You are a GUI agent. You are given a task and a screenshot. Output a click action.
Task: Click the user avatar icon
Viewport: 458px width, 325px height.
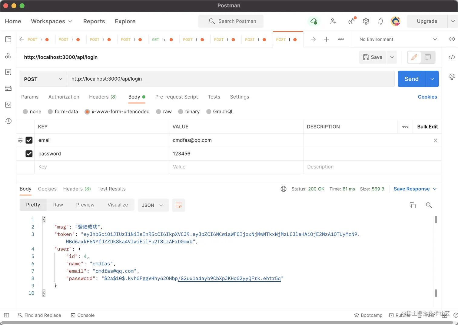click(x=395, y=21)
